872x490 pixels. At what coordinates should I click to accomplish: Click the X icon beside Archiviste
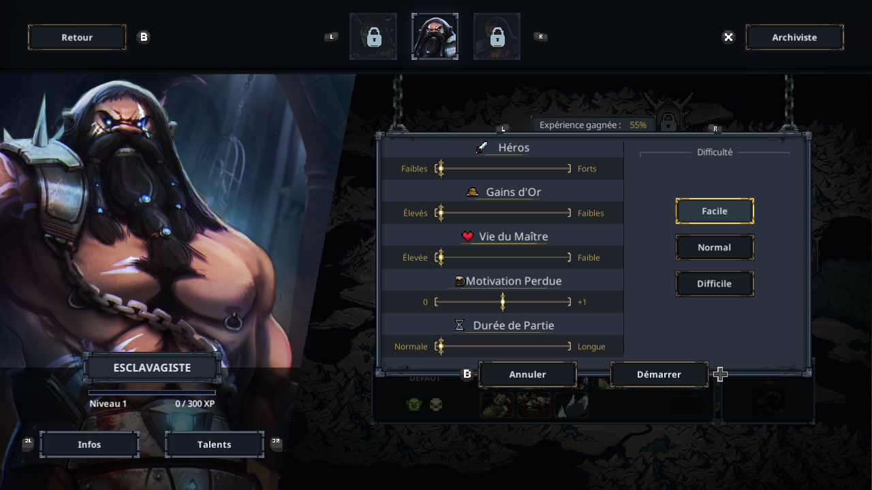[x=728, y=37]
